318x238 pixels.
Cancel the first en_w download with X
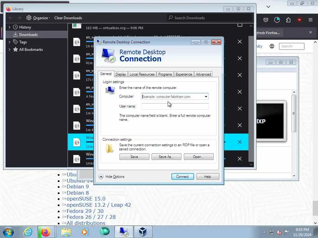coord(240,42)
